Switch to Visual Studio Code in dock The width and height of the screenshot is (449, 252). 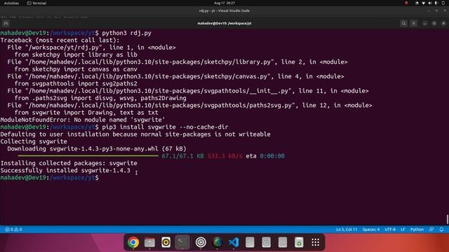coord(234,242)
